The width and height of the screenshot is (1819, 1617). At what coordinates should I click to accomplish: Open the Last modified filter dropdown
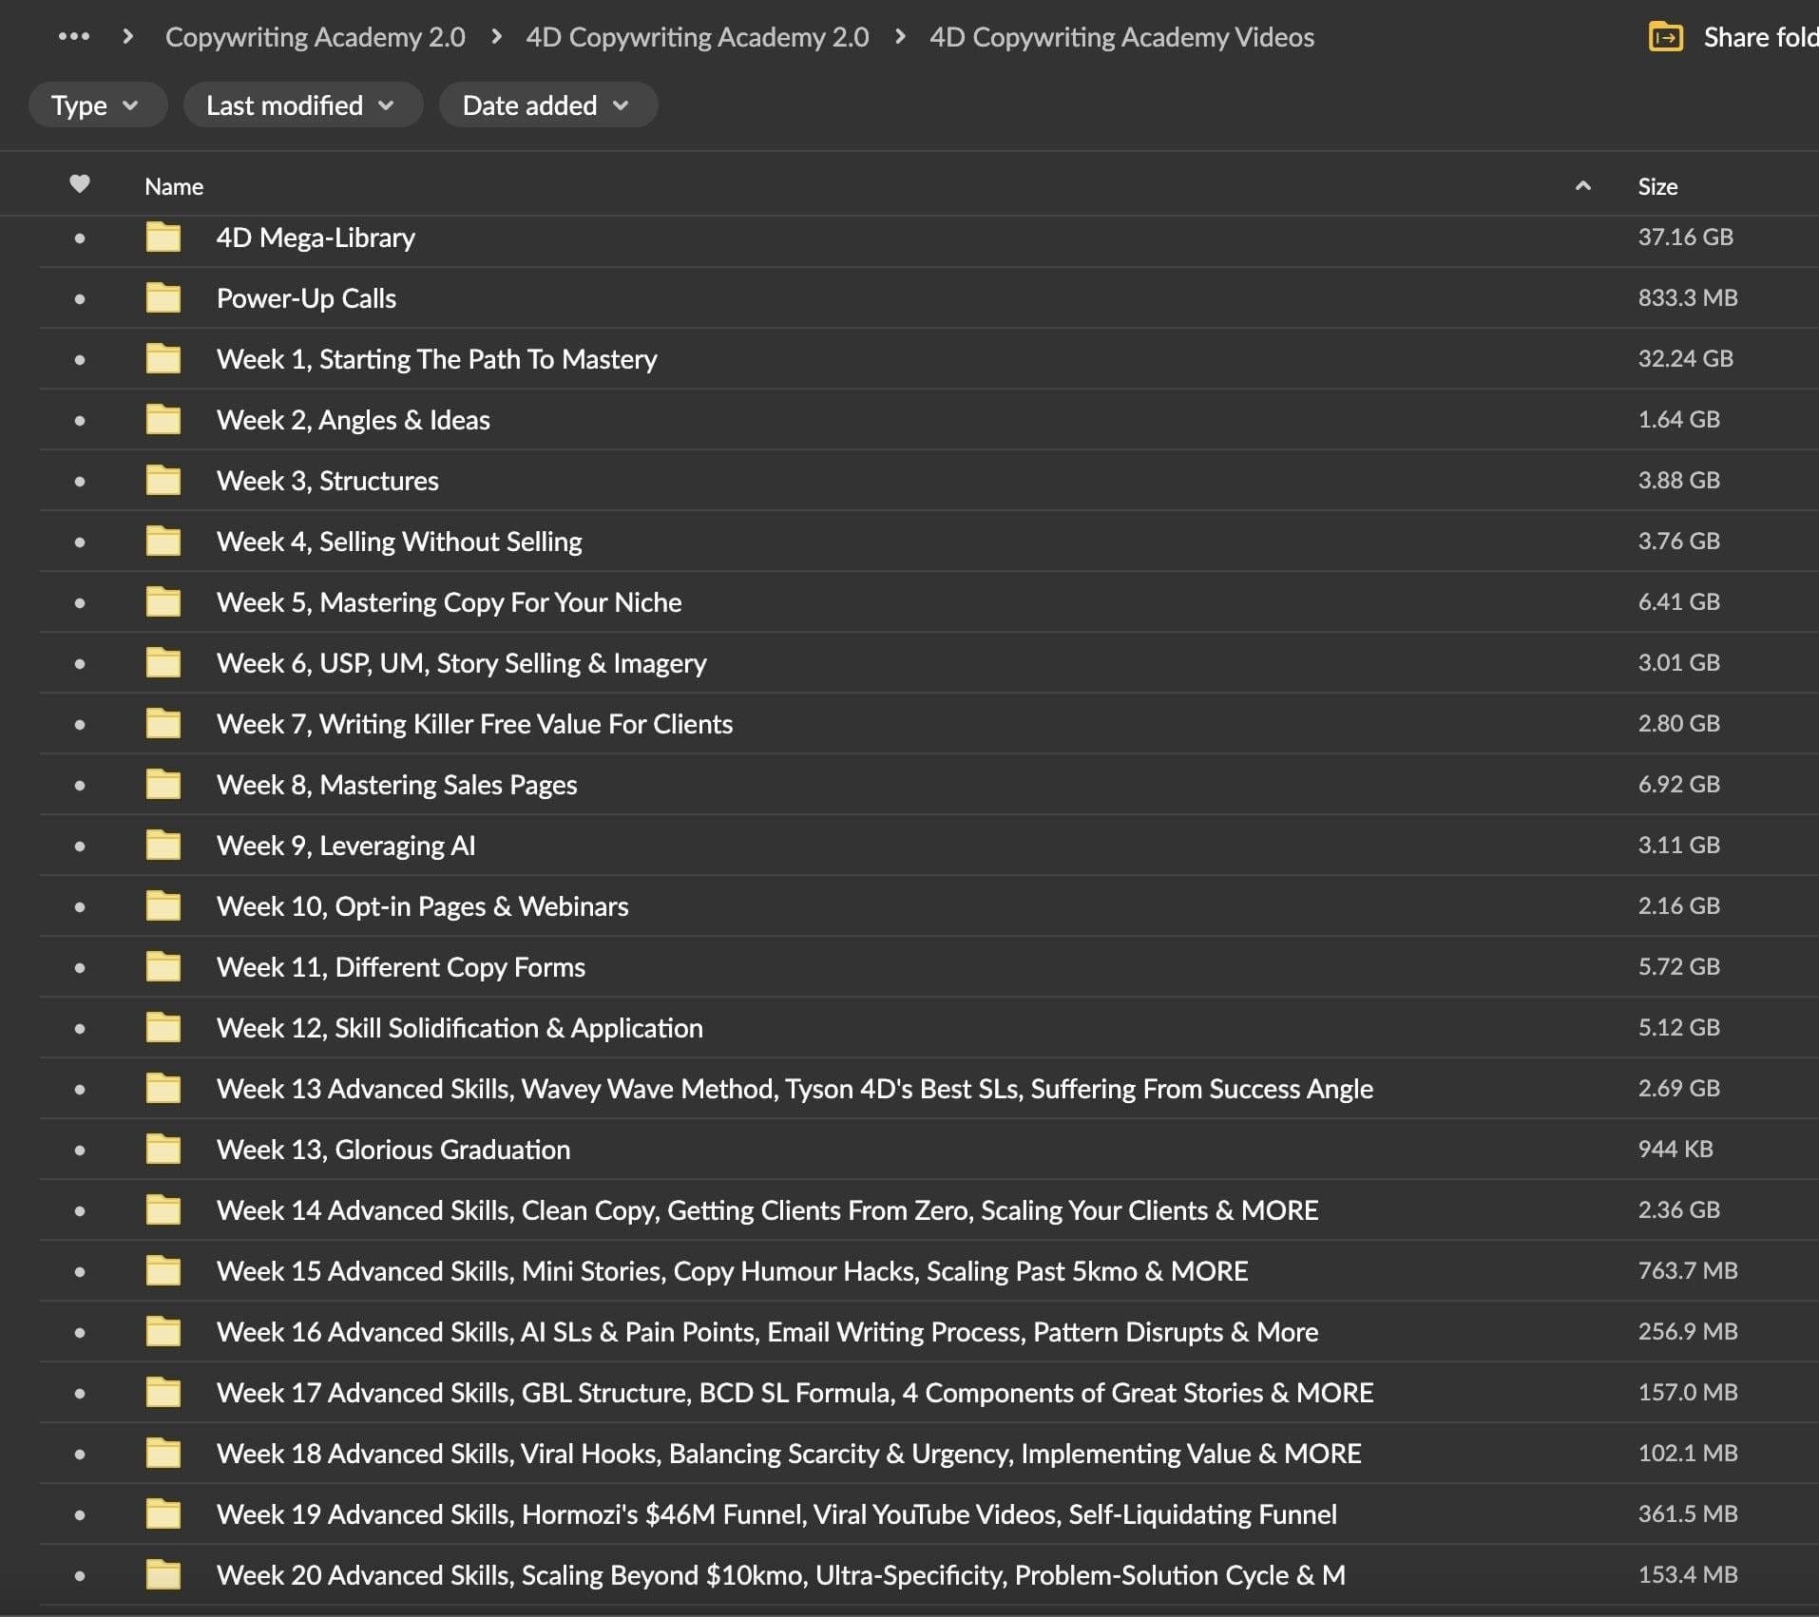[x=302, y=105]
